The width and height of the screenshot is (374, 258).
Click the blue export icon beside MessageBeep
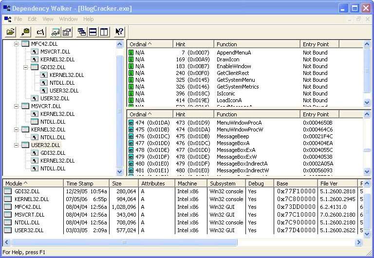[131, 136]
